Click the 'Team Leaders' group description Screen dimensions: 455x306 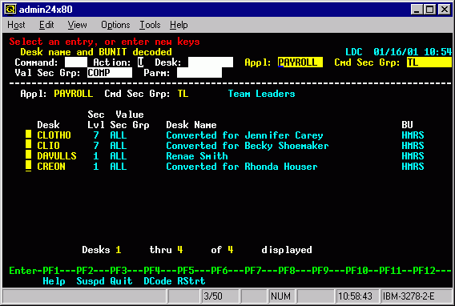261,94
